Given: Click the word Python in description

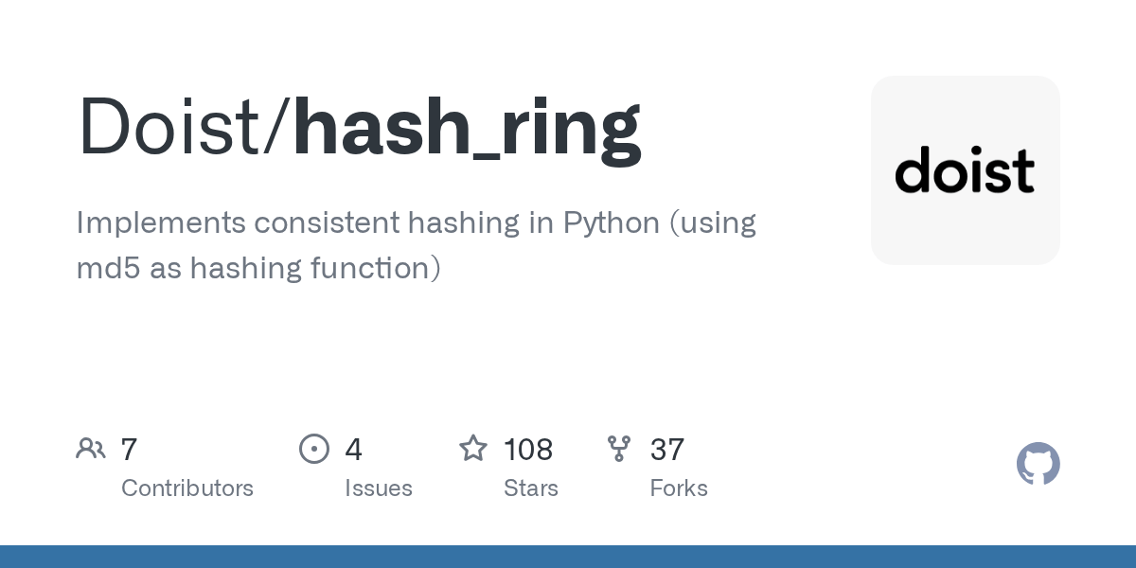Looking at the screenshot, I should 612,223.
